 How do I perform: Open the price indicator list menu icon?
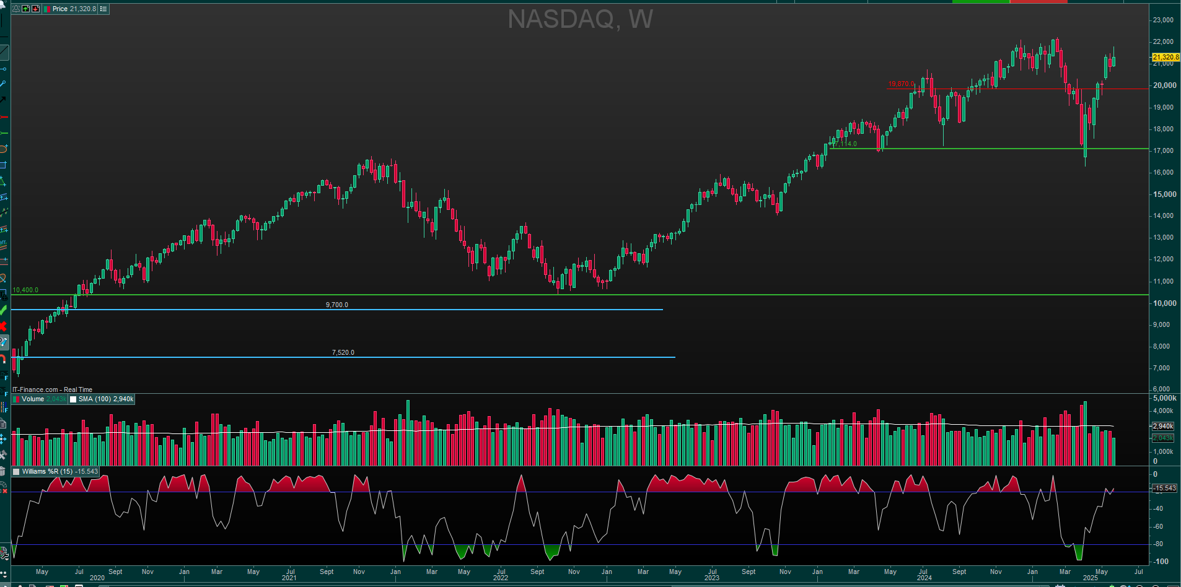coord(103,9)
